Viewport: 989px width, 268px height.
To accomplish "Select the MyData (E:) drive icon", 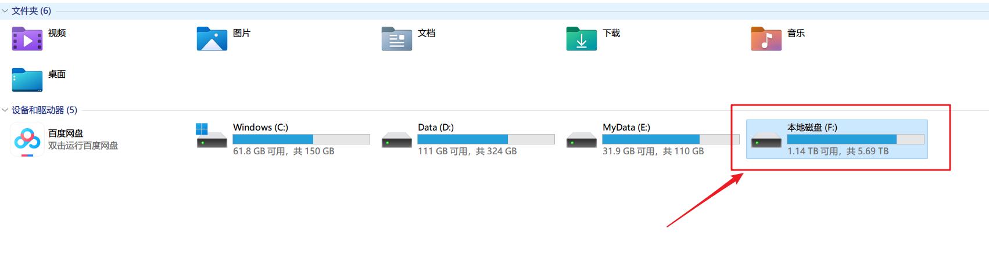I will [x=581, y=140].
